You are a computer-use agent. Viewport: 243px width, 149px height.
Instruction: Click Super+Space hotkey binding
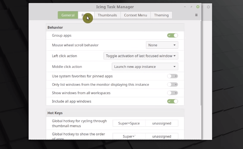[129, 123]
